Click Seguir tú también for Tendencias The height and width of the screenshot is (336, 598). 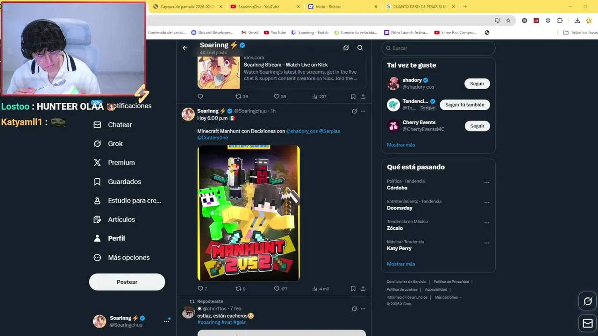(464, 105)
